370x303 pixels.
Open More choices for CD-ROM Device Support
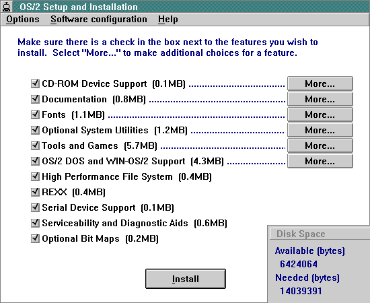click(320, 83)
